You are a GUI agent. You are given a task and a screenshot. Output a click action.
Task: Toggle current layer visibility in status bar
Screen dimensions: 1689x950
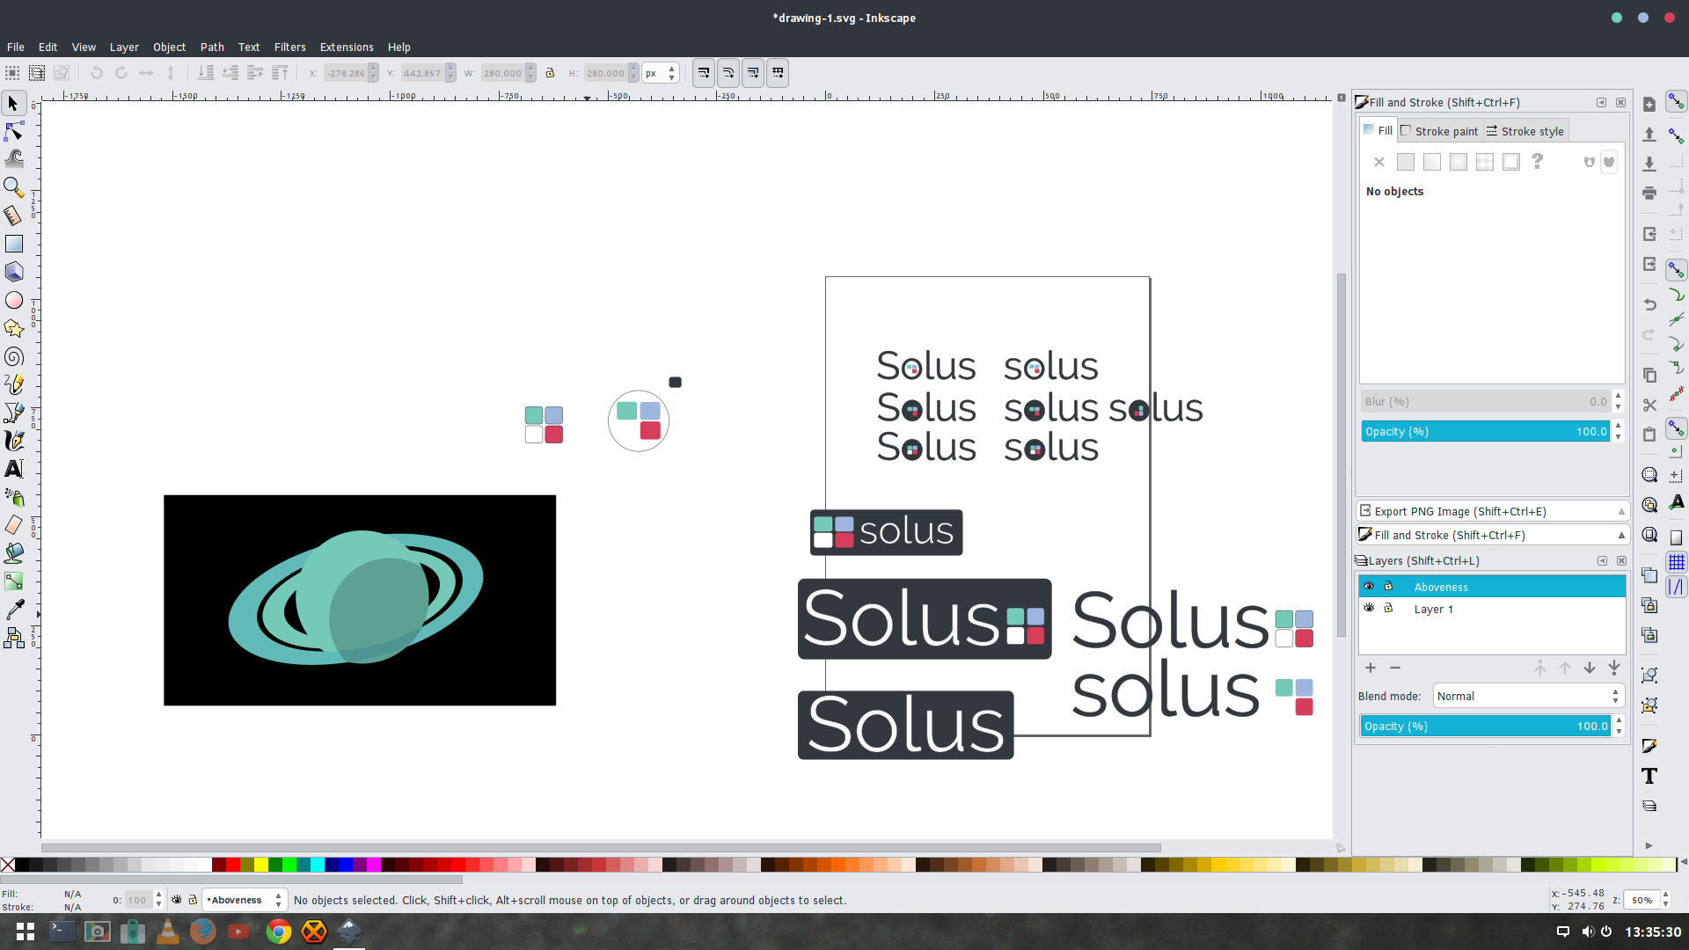point(177,900)
